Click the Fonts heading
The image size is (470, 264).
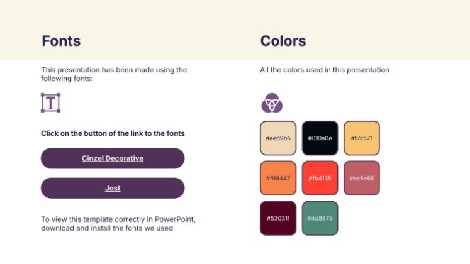pos(61,41)
